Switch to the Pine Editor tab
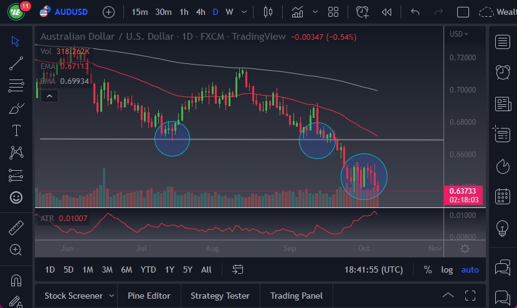 149,296
